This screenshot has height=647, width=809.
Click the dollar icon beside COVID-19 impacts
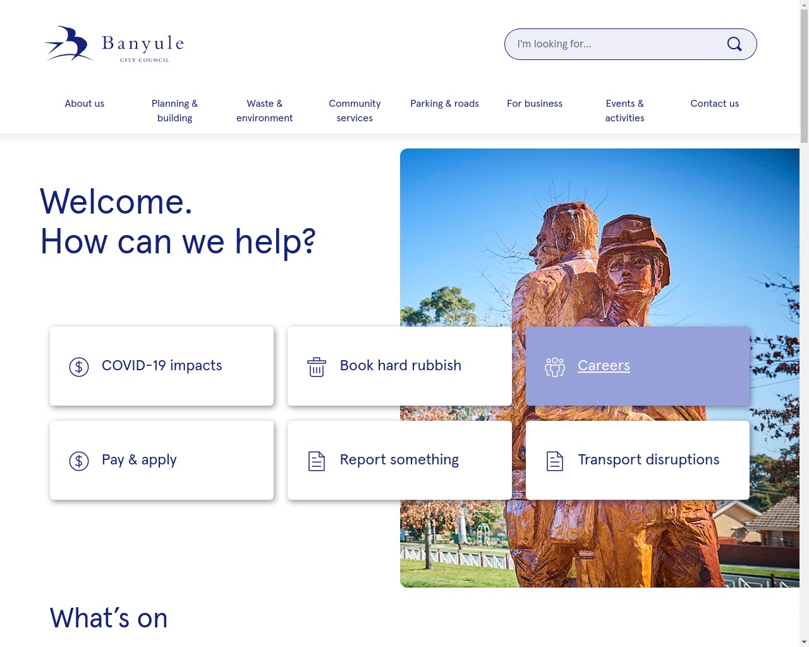(x=79, y=366)
